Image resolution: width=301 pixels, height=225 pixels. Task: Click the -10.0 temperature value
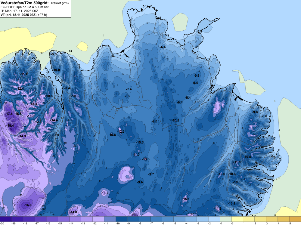click(56, 70)
